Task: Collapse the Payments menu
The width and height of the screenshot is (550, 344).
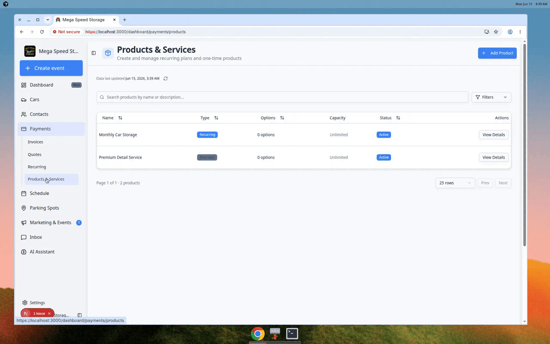Action: tap(51, 129)
